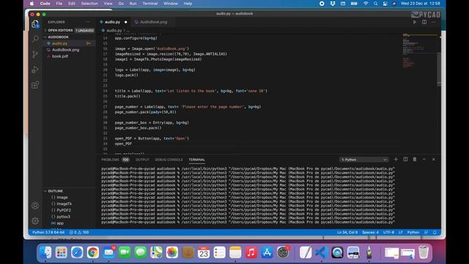The height and width of the screenshot is (264, 469).
Task: Open the Extensions view
Action: [x=35, y=85]
